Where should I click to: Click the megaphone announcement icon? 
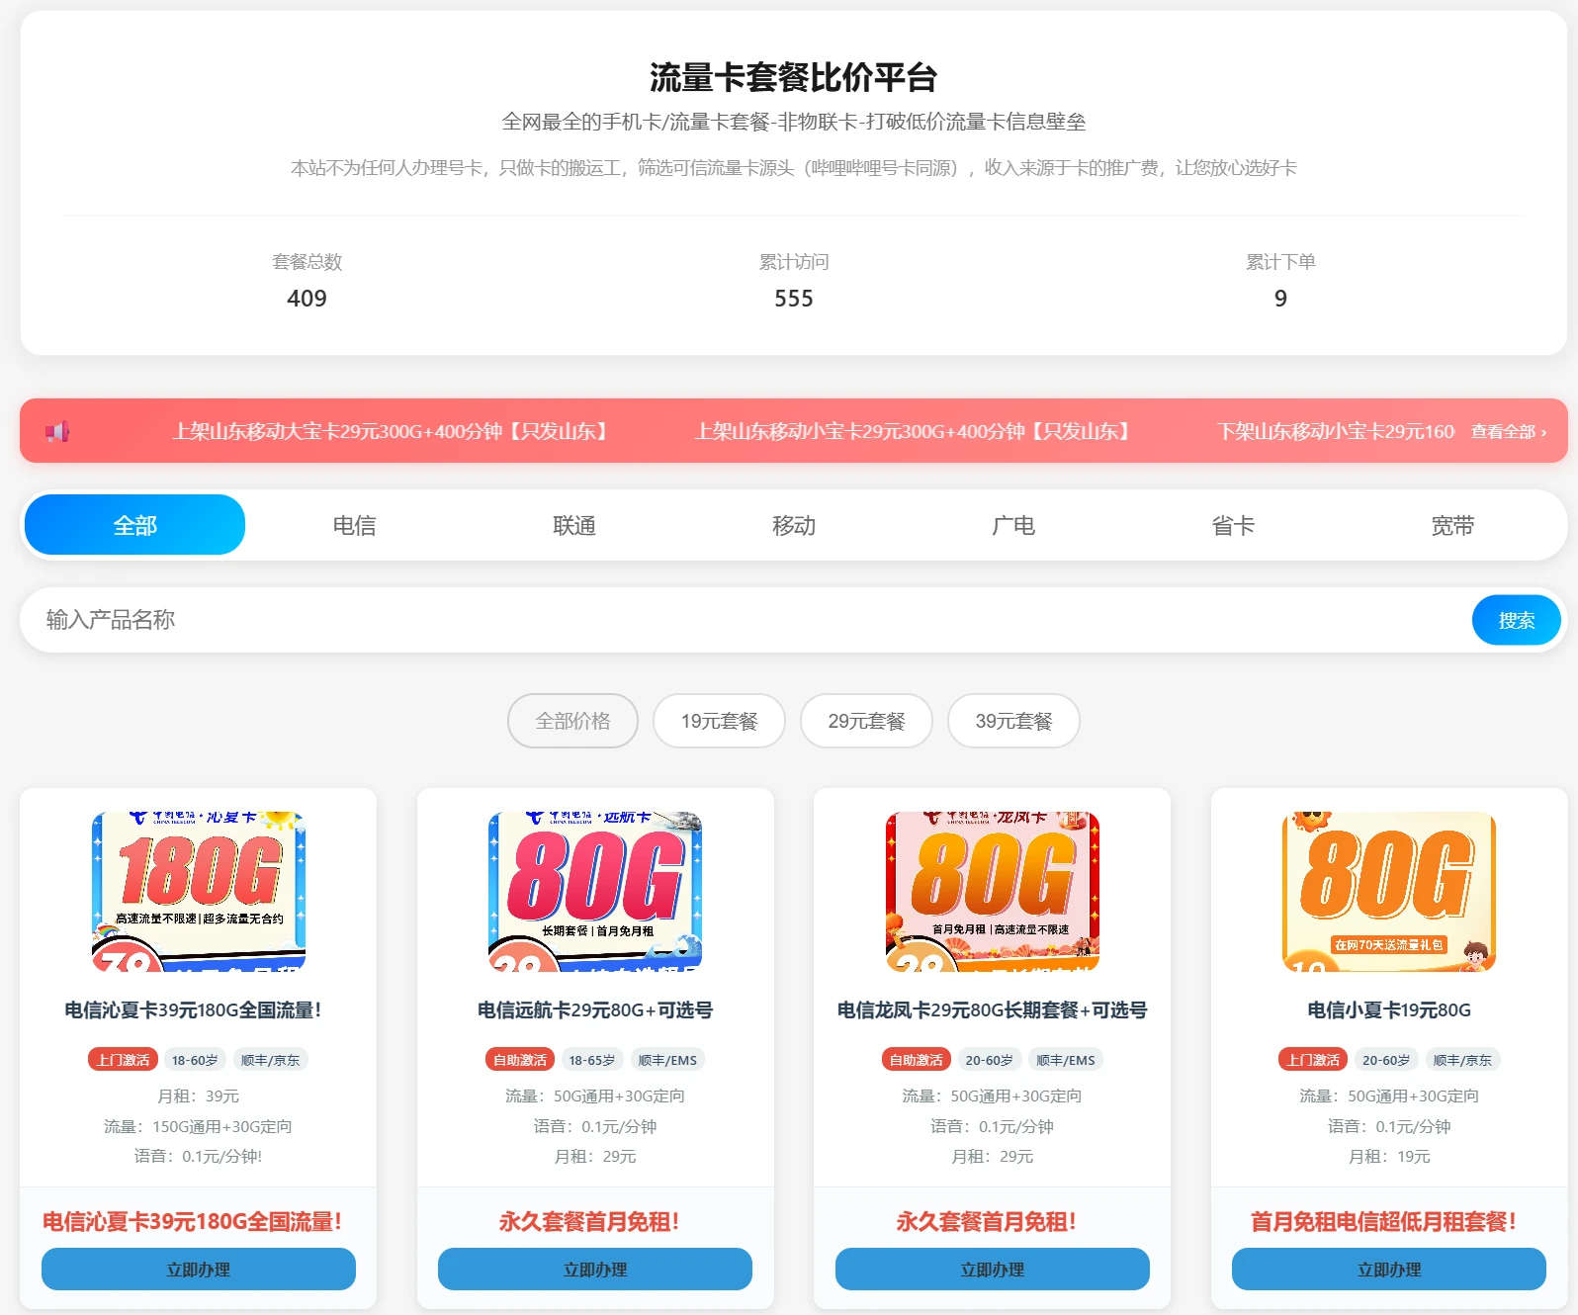57,432
